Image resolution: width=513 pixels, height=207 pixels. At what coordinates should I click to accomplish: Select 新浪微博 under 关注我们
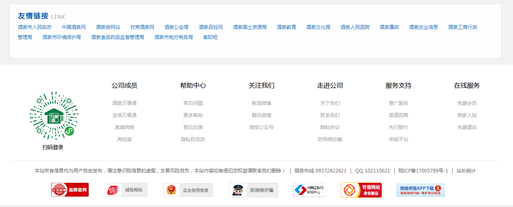click(262, 103)
